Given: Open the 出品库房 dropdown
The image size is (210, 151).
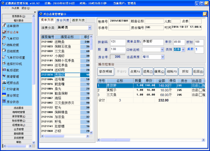Looking at the screenshot, I should pos(163,57).
